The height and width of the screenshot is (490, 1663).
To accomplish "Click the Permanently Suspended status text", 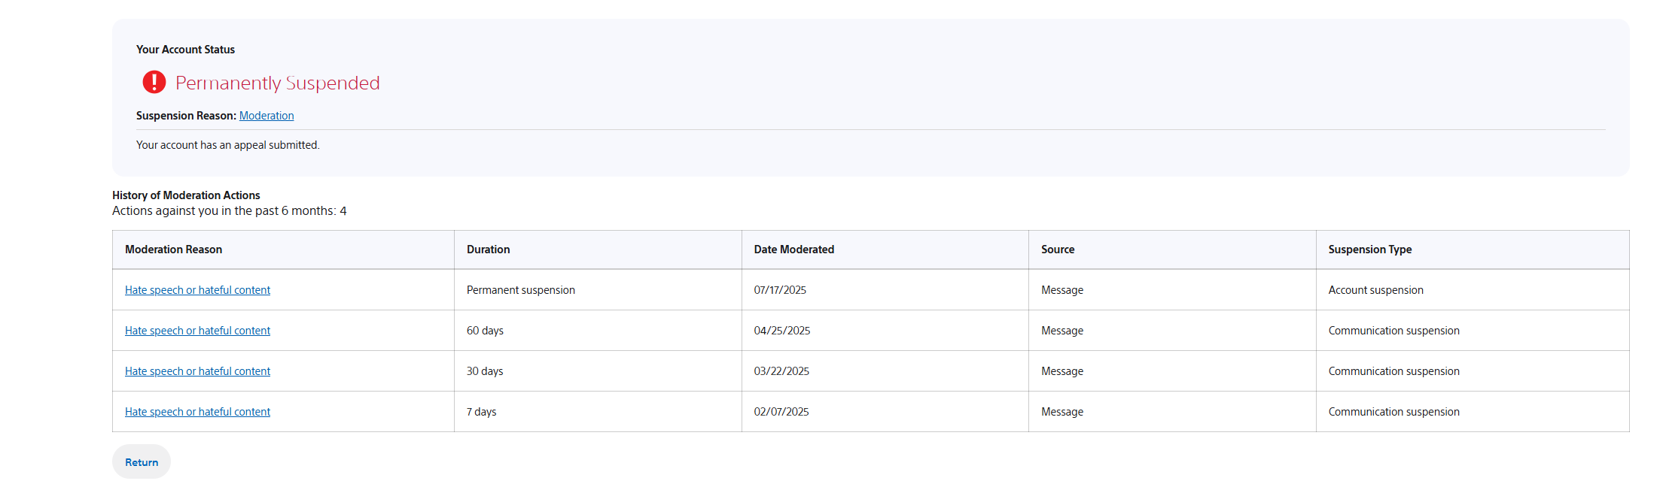I will tap(278, 83).
